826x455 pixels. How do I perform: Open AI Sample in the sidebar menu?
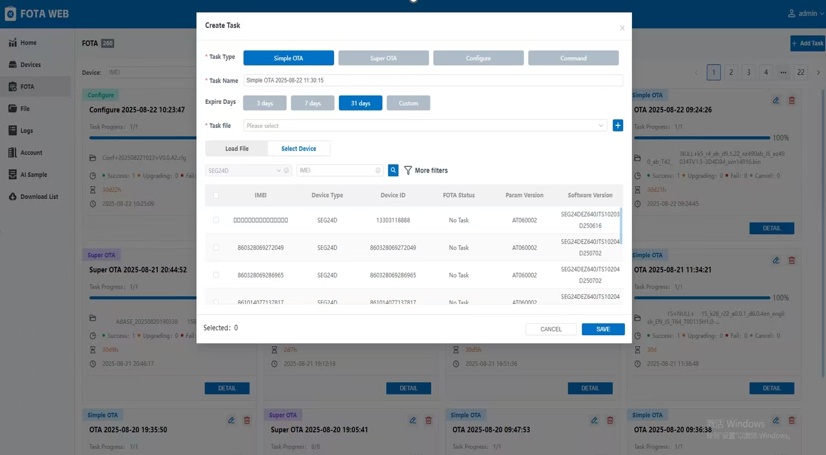(36, 174)
